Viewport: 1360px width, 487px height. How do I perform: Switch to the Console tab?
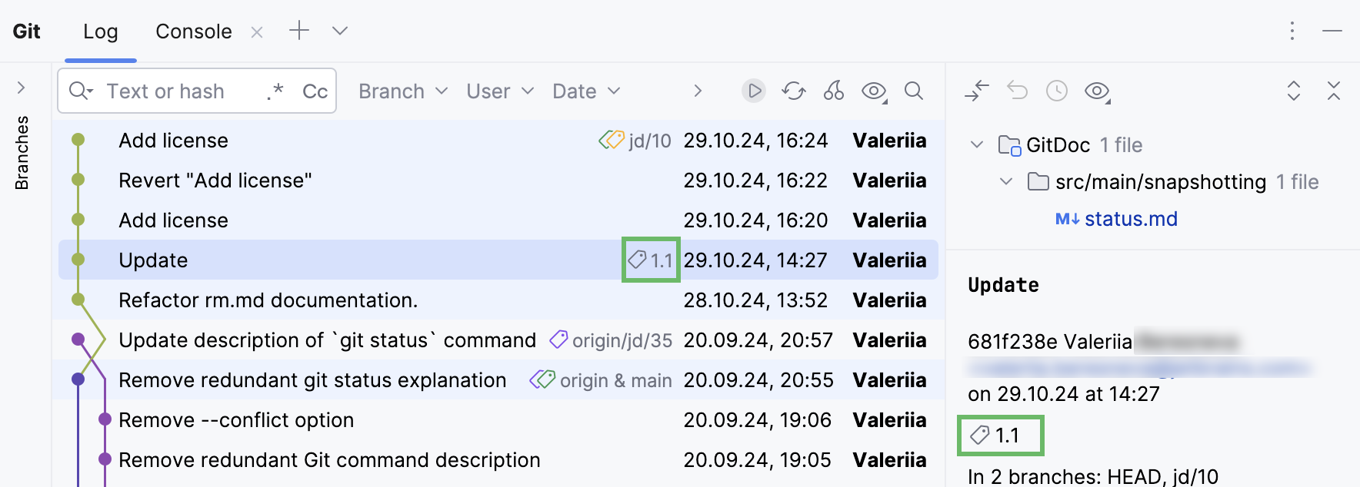click(x=193, y=31)
